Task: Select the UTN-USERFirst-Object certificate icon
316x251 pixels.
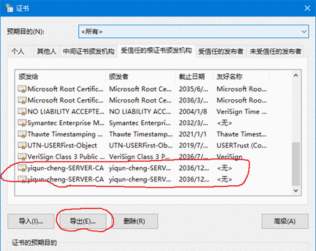Action: pyautogui.click(x=22, y=145)
